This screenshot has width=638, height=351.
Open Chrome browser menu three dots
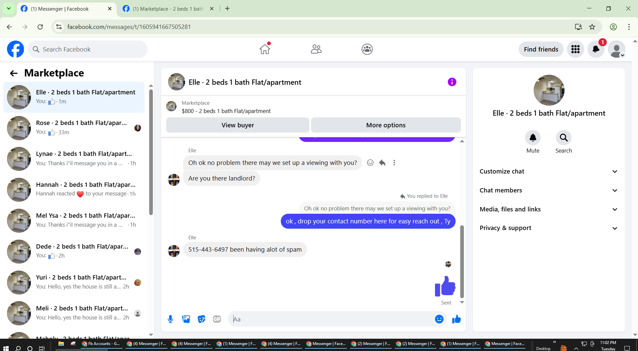click(x=629, y=27)
